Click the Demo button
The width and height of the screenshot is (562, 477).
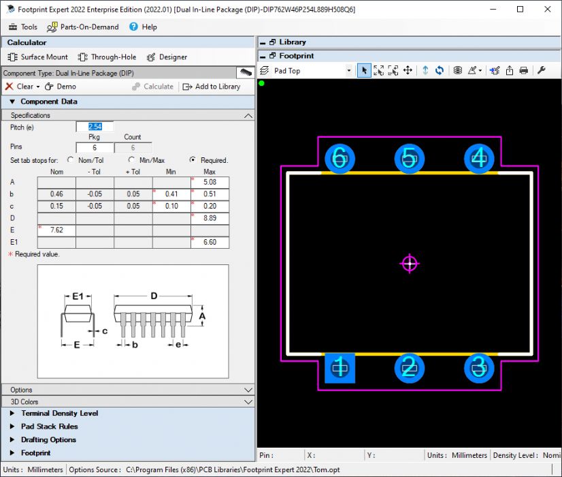(60, 87)
